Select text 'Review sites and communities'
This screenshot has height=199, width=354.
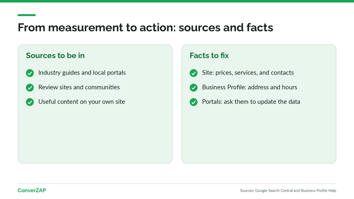click(x=79, y=87)
